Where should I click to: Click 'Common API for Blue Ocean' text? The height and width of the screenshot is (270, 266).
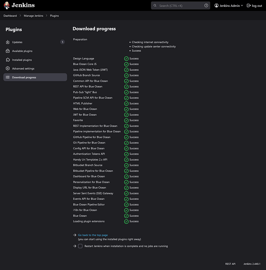click(90, 81)
